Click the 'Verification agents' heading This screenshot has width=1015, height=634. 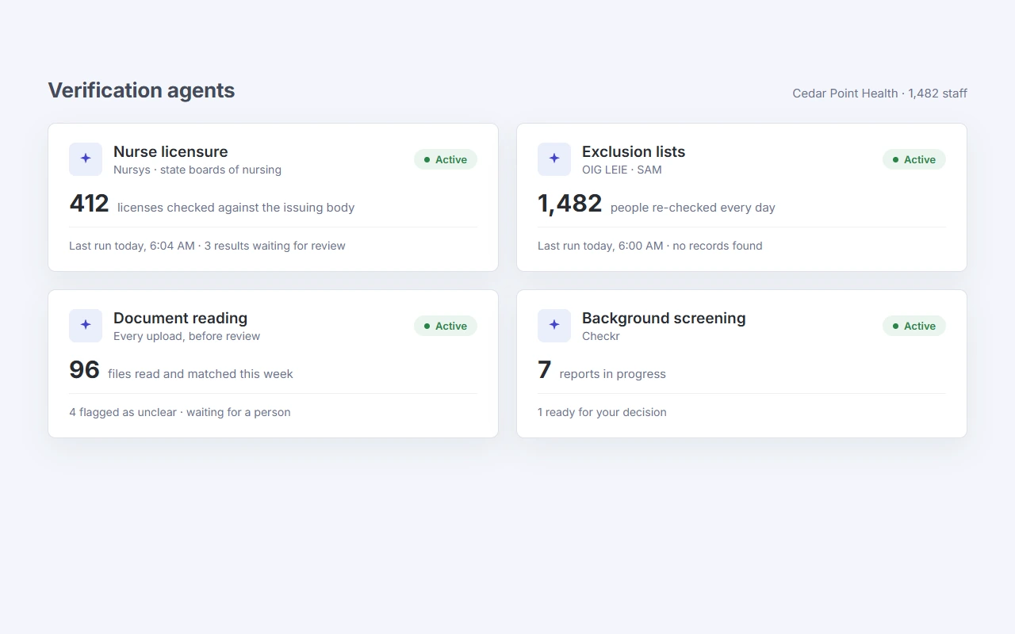(141, 90)
